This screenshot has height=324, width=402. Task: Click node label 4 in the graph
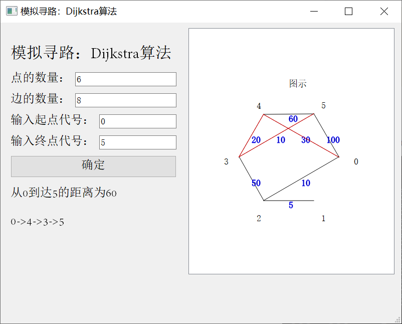(x=259, y=106)
